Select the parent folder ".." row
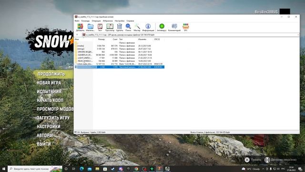 [x=120, y=43]
